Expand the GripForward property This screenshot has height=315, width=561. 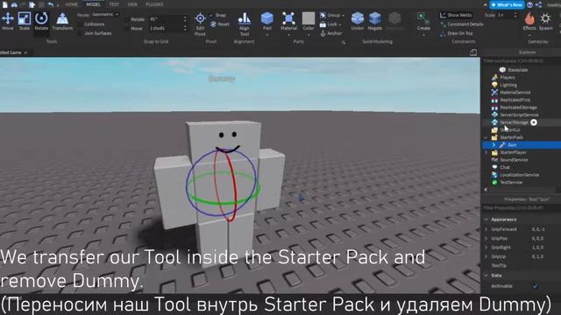click(486, 229)
